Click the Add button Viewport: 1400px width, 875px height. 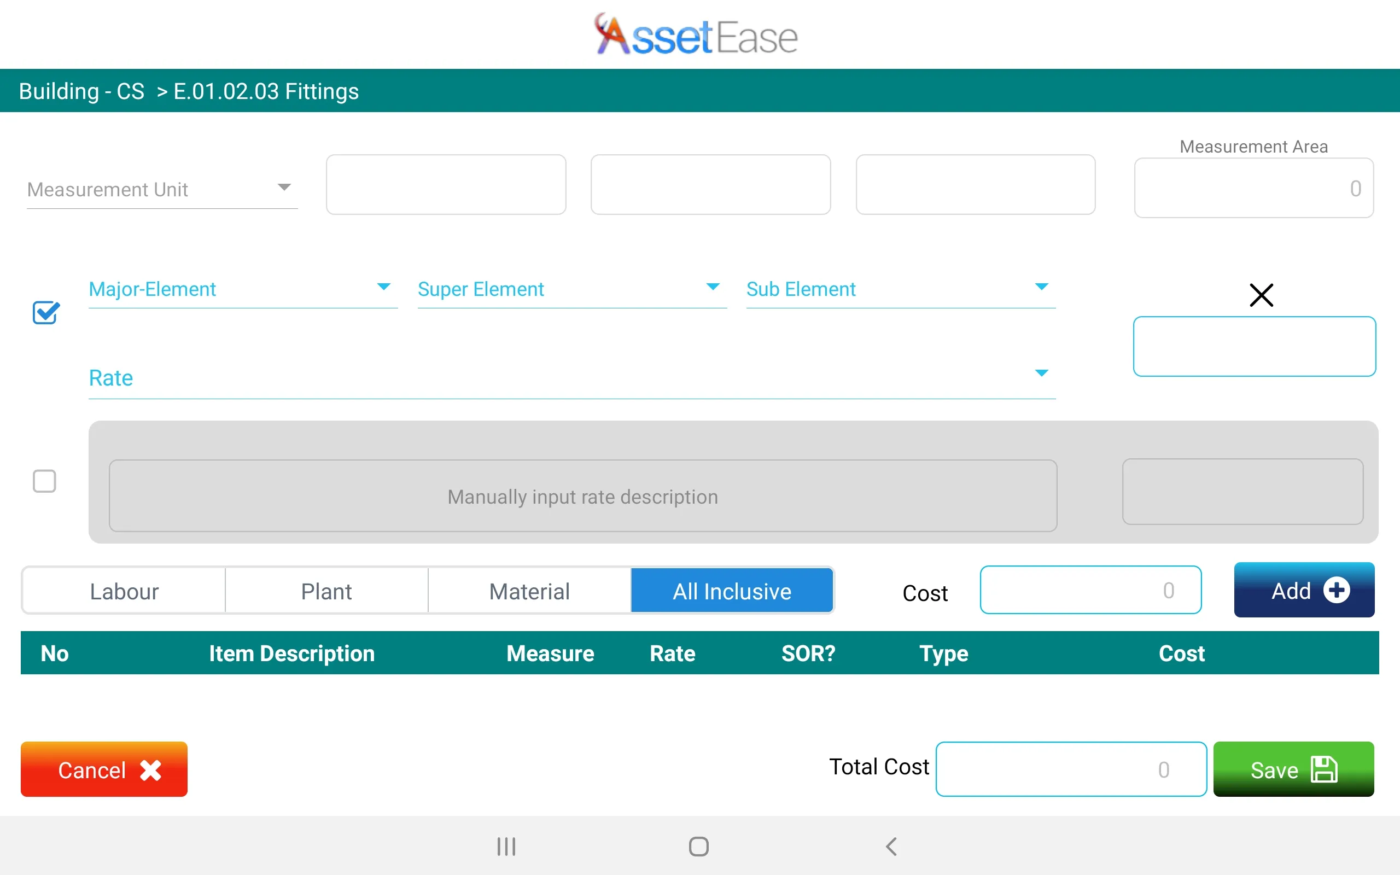(1304, 590)
